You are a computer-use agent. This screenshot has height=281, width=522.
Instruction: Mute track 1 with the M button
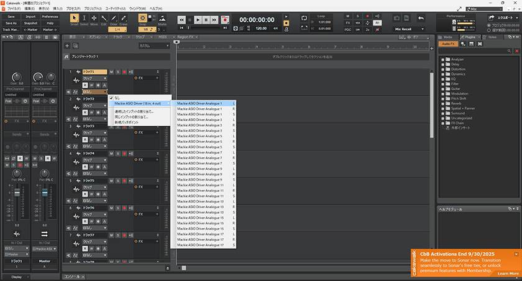point(112,72)
